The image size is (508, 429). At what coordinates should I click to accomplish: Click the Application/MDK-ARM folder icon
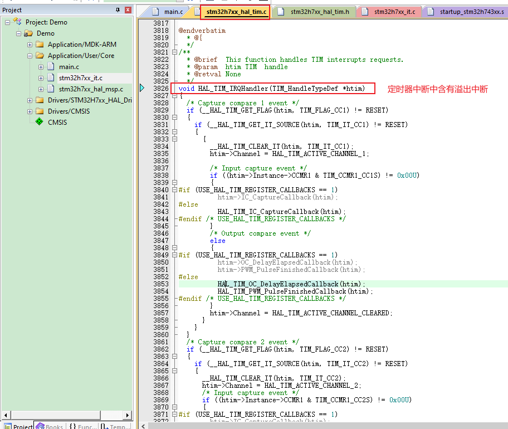point(40,45)
